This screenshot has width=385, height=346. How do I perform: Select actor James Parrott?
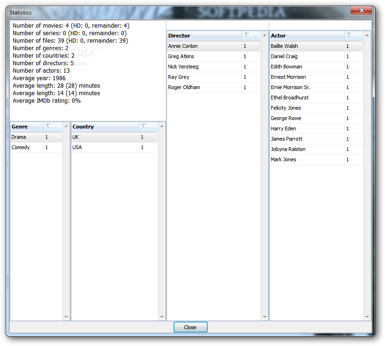point(316,139)
